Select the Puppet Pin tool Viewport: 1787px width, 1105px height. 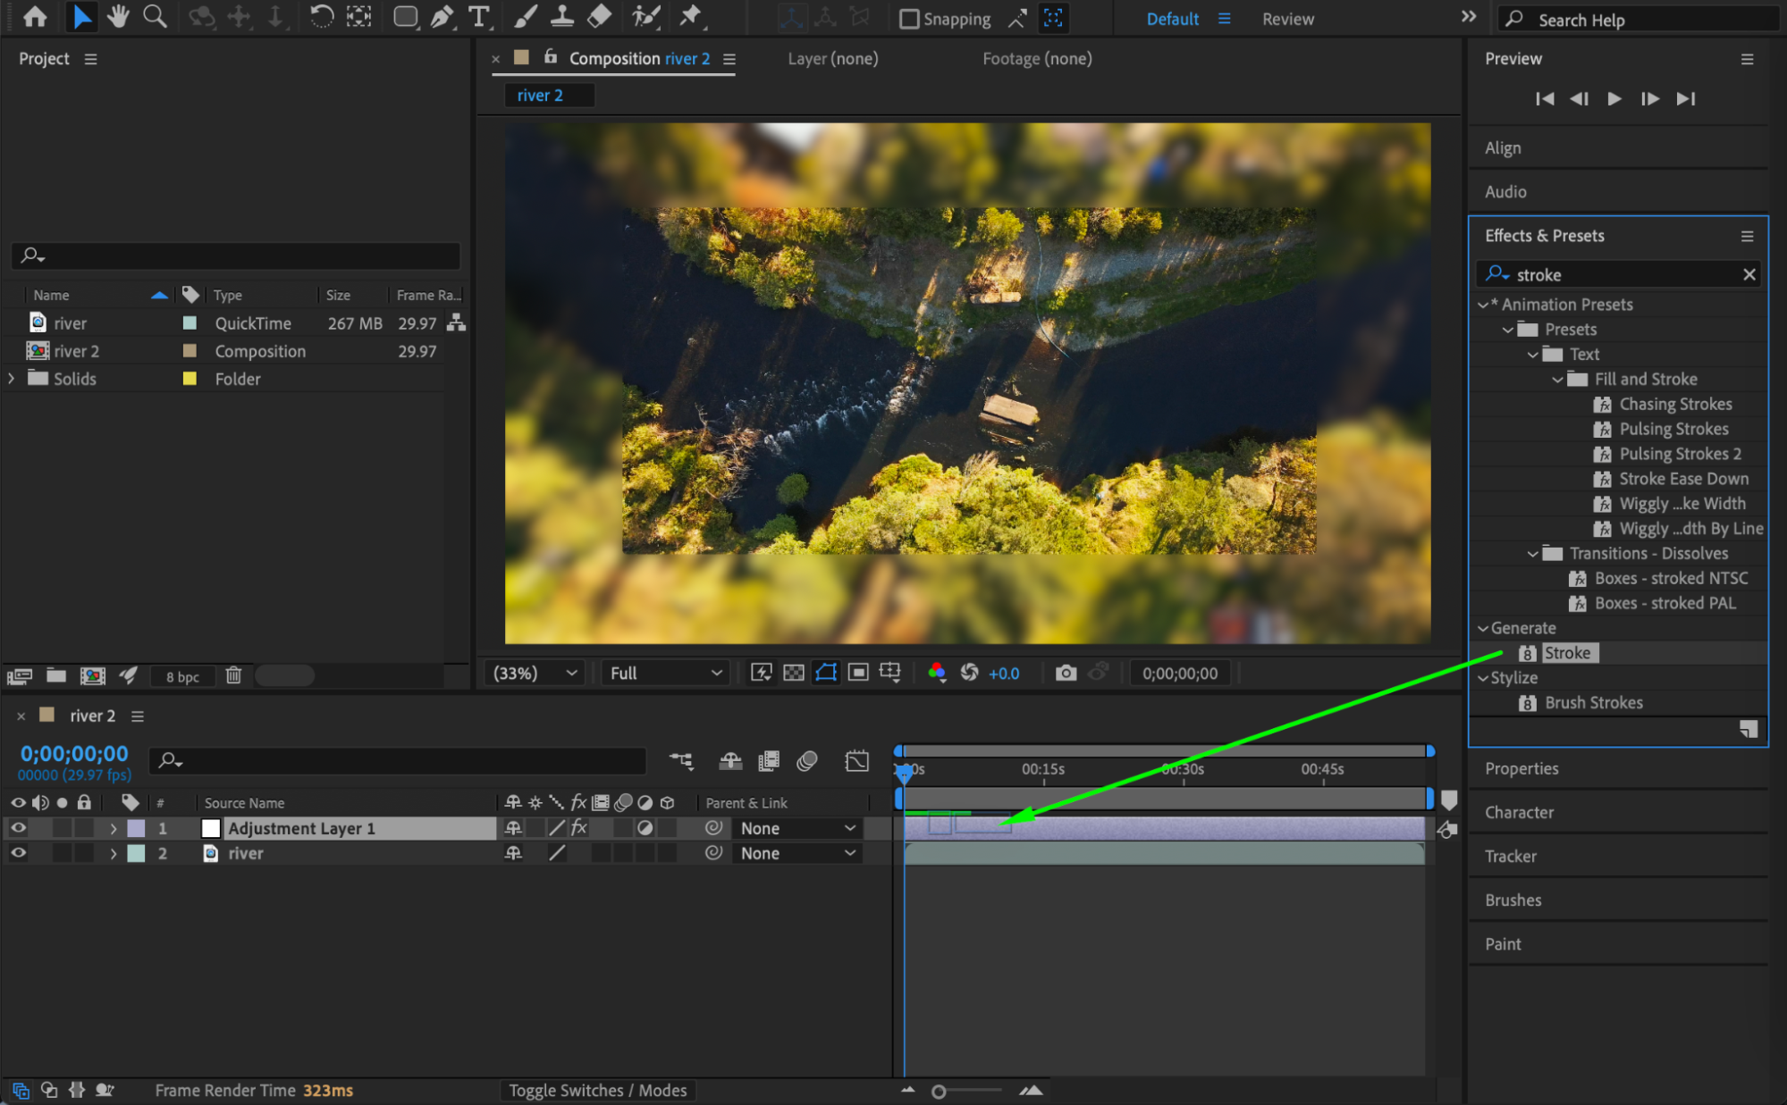690,16
